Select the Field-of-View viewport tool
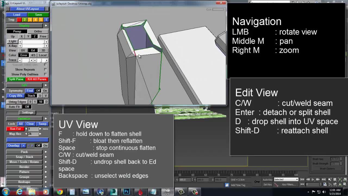This screenshot has width=348, height=196. (330, 184)
